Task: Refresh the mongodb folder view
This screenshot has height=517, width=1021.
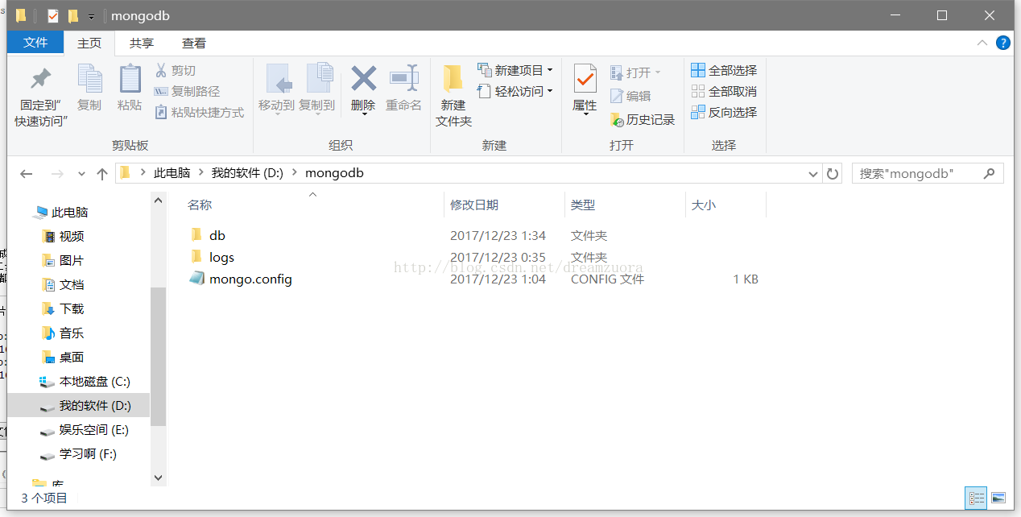Action: pyautogui.click(x=833, y=173)
